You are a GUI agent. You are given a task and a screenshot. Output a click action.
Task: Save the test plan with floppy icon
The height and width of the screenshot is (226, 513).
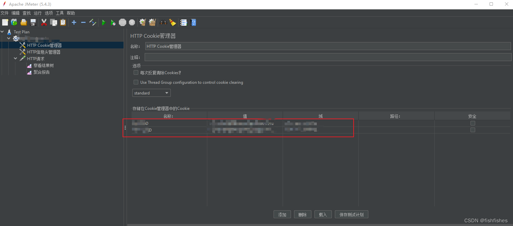33,22
